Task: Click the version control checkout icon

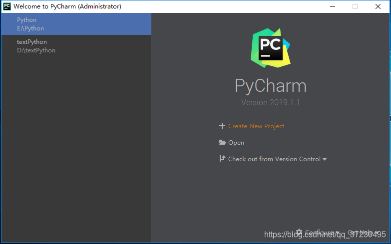Action: (222, 159)
